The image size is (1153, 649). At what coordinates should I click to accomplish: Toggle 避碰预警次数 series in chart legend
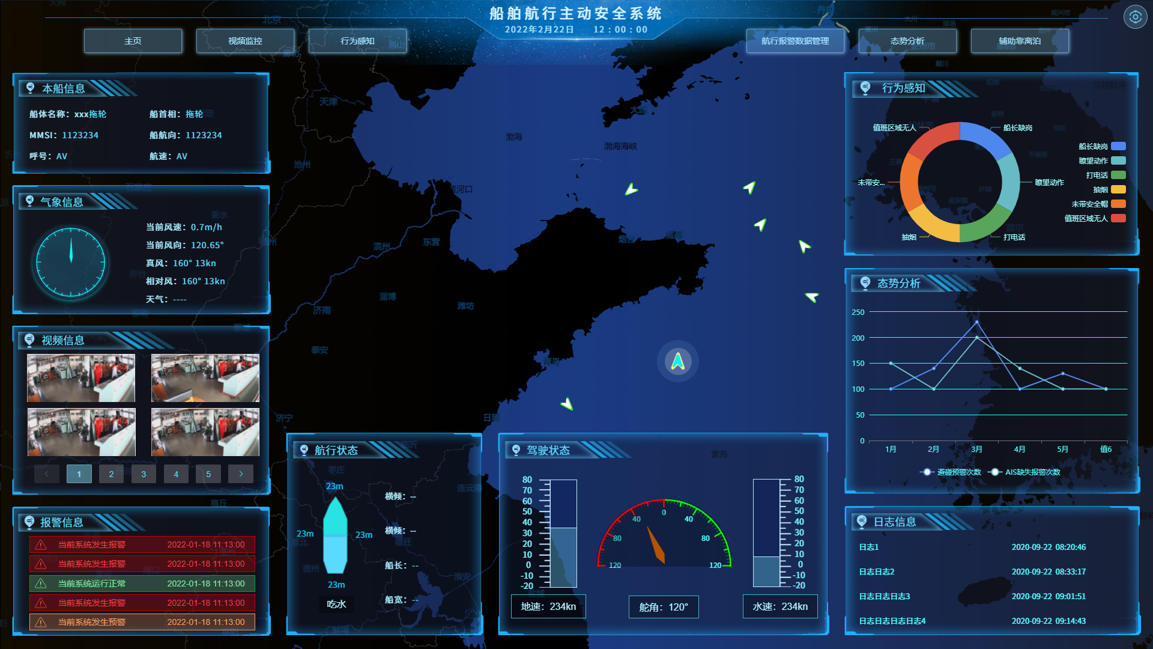951,472
